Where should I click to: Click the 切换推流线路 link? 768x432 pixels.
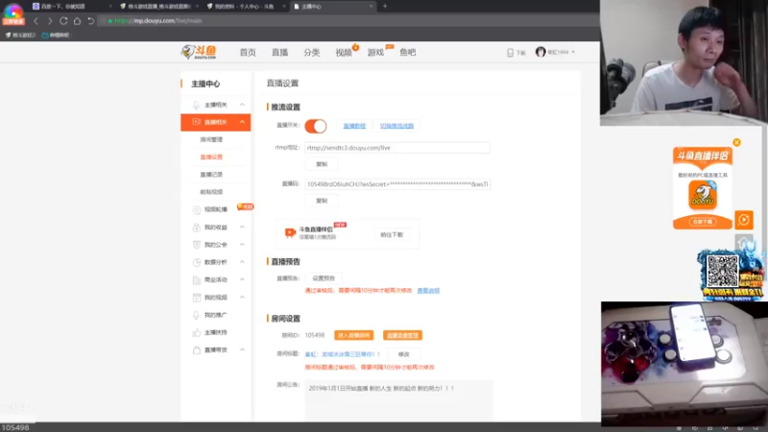coord(396,126)
